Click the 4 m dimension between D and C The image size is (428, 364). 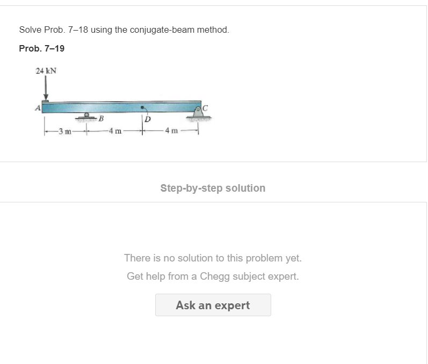[x=171, y=130]
